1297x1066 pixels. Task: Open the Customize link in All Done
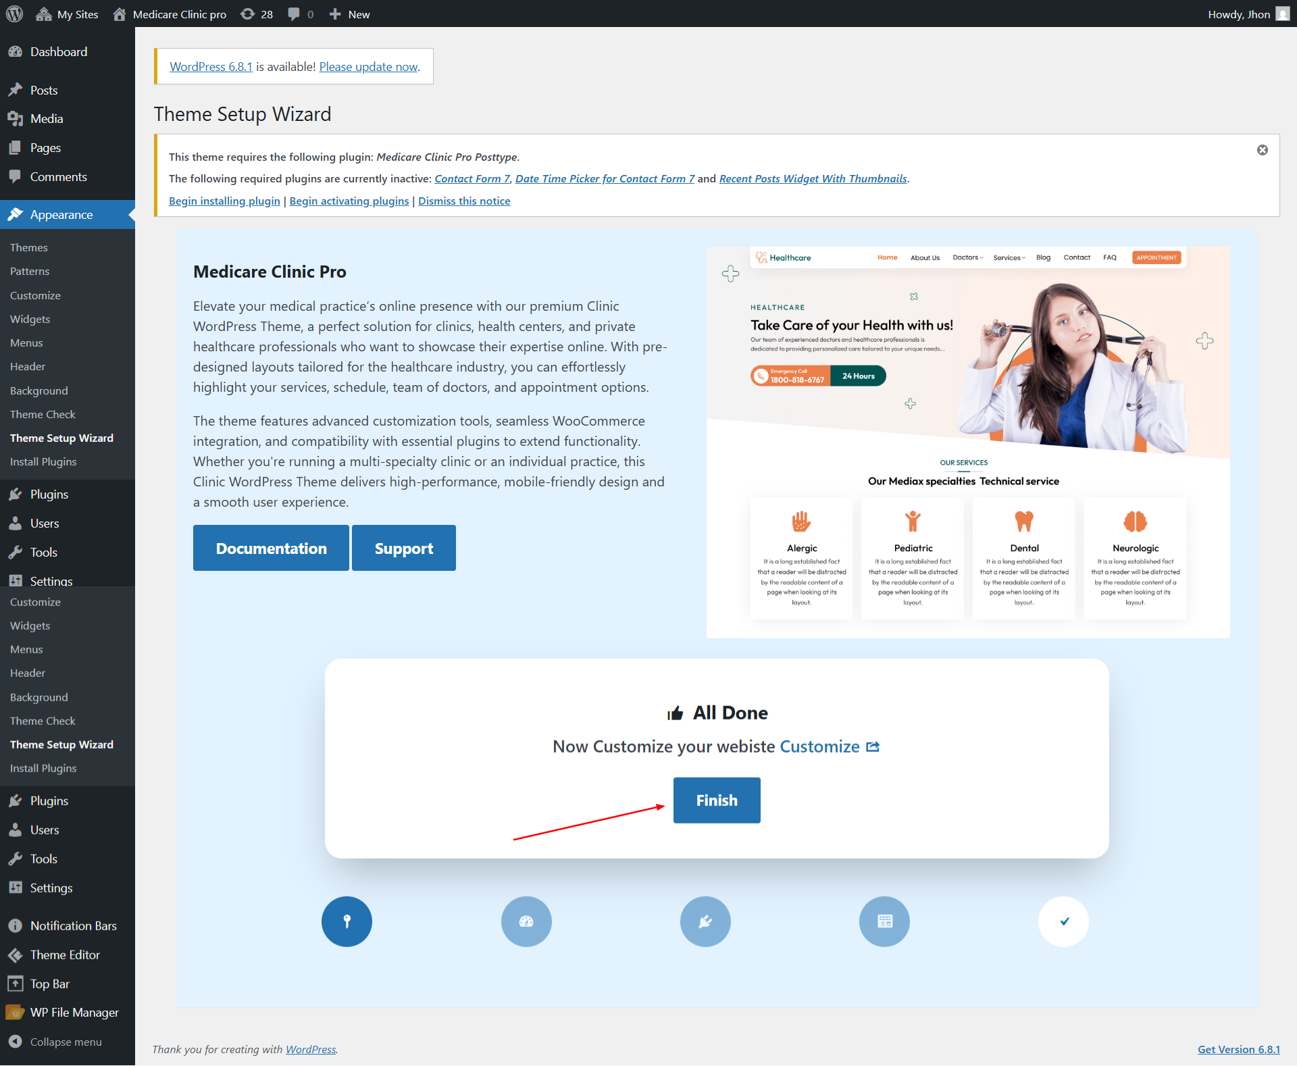point(819,746)
